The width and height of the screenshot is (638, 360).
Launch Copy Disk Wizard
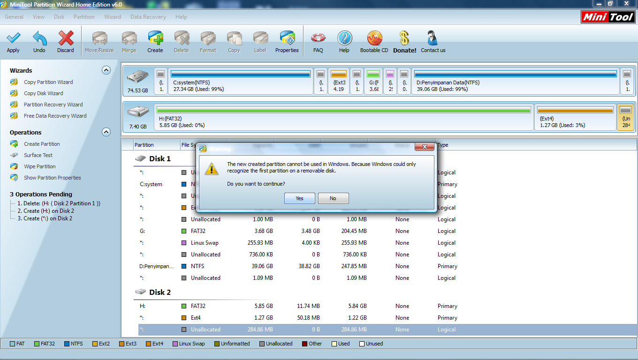[x=43, y=93]
